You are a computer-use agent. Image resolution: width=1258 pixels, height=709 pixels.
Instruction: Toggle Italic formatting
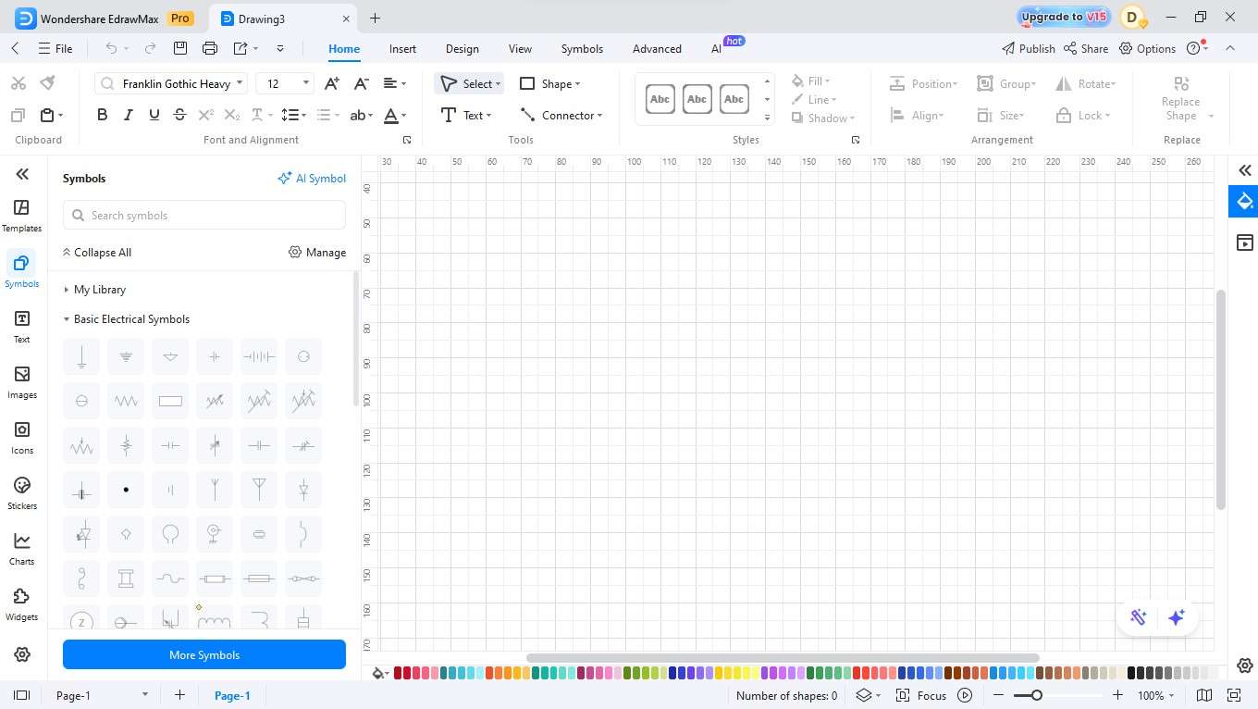128,115
